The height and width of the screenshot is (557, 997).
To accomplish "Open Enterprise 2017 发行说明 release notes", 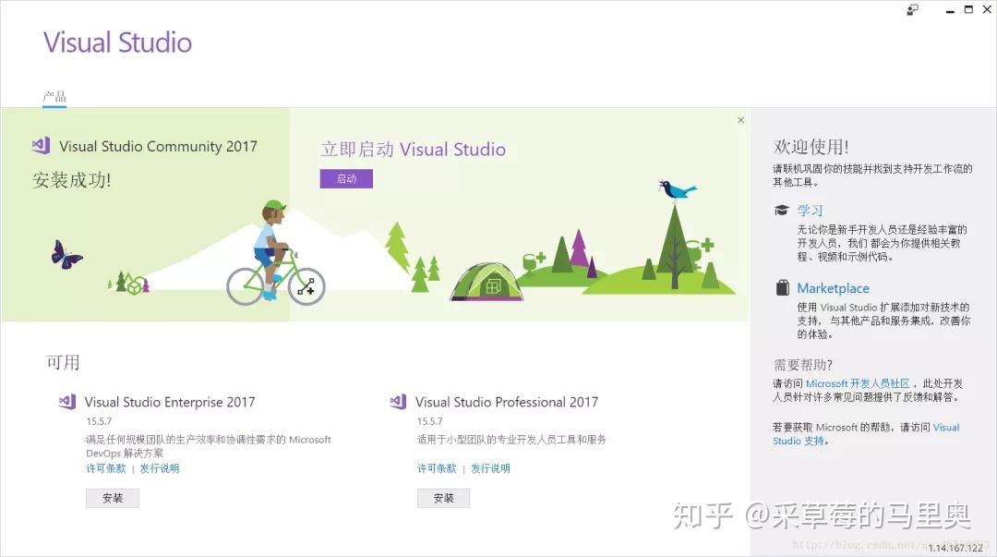I will tap(160, 468).
